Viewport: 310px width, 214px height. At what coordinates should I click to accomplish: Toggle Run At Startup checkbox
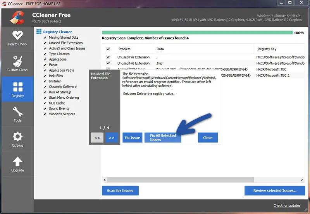tap(45, 92)
